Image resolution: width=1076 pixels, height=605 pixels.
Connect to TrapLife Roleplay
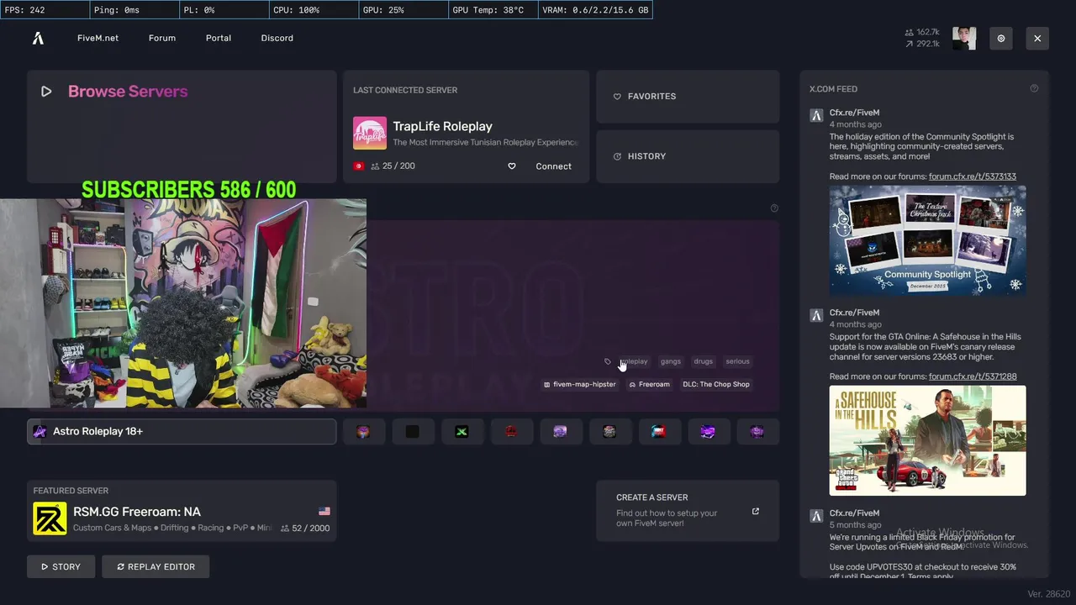tap(553, 166)
